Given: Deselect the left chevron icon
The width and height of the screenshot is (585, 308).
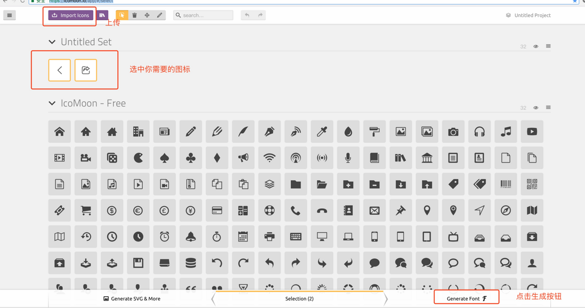Looking at the screenshot, I should coord(59,70).
